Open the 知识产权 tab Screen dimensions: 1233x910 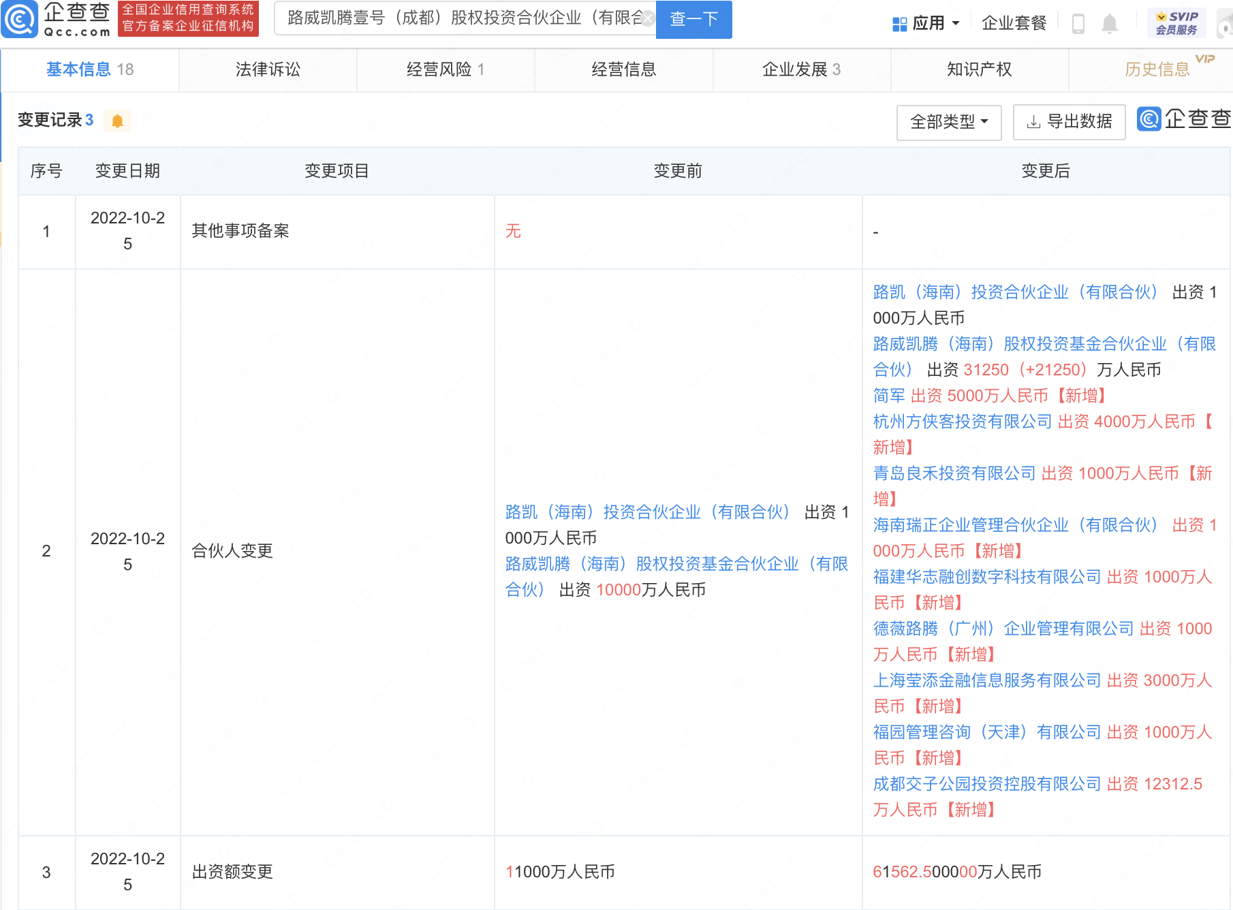[x=980, y=69]
